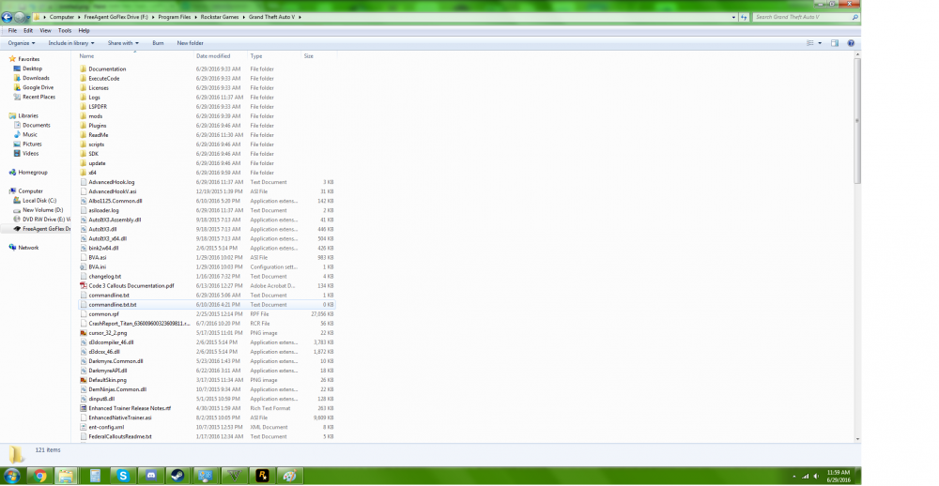The image size is (939, 486).
Task: Open the Documents library
Action: pos(36,125)
